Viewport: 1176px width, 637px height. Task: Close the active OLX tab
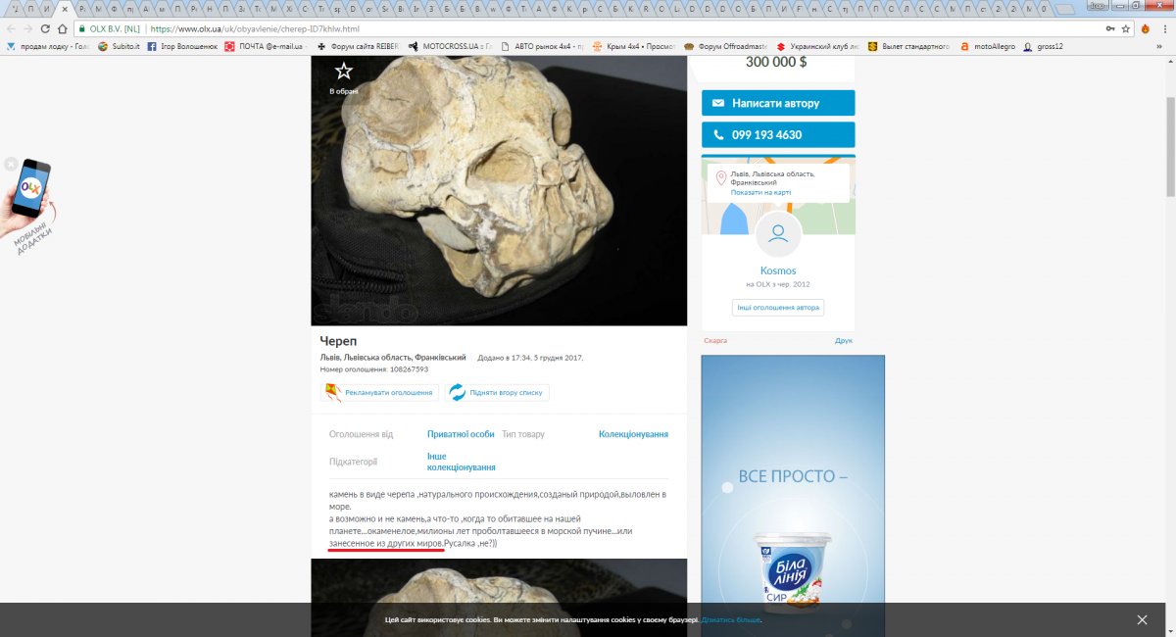point(65,8)
